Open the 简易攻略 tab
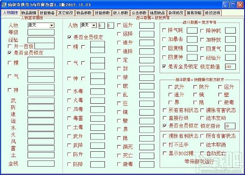Screen dimensions: 245x175 tap(194, 13)
